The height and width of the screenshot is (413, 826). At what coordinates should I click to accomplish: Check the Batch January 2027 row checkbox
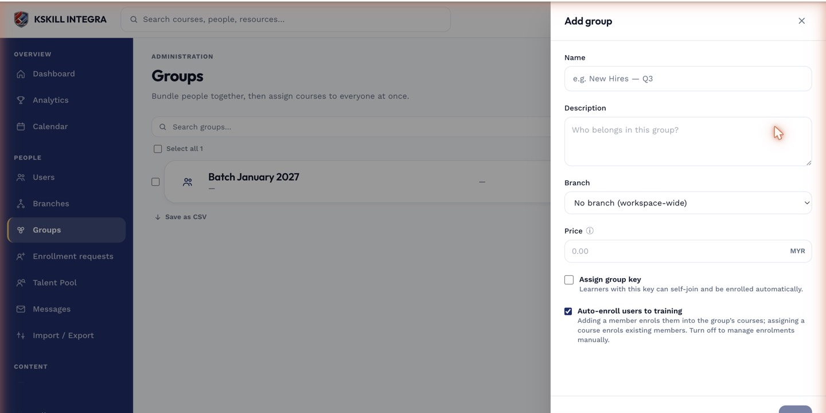[x=155, y=182]
